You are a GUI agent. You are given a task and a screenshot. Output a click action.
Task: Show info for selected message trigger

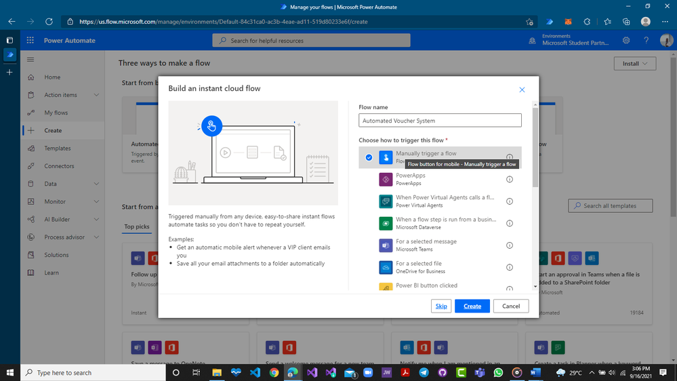pos(510,245)
